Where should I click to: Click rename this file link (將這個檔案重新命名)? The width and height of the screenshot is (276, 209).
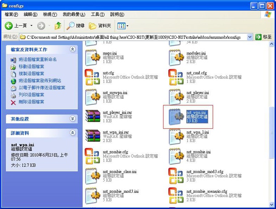pyautogui.click(x=38, y=60)
